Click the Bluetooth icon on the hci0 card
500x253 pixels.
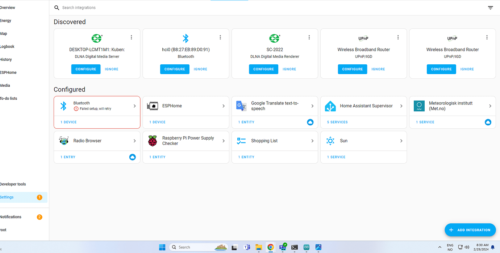tap(186, 38)
